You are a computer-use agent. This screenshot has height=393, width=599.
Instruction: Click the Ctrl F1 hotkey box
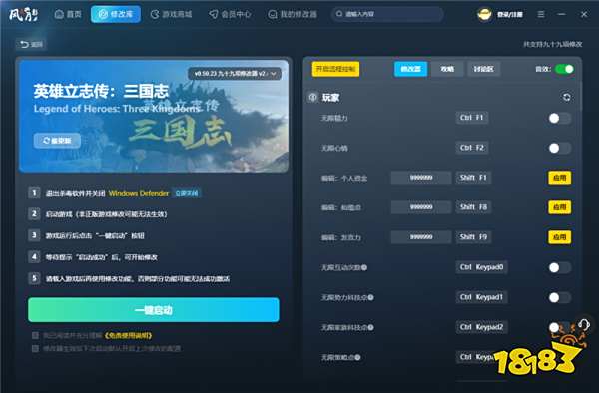472,118
